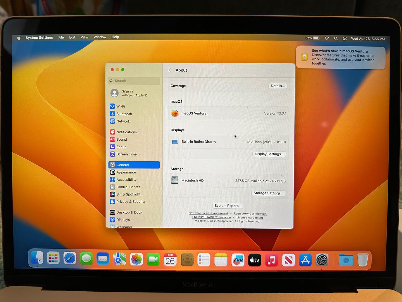Viewport: 402px width, 302px height.
Task: Open the System Settings menu
Action: [x=39, y=37]
